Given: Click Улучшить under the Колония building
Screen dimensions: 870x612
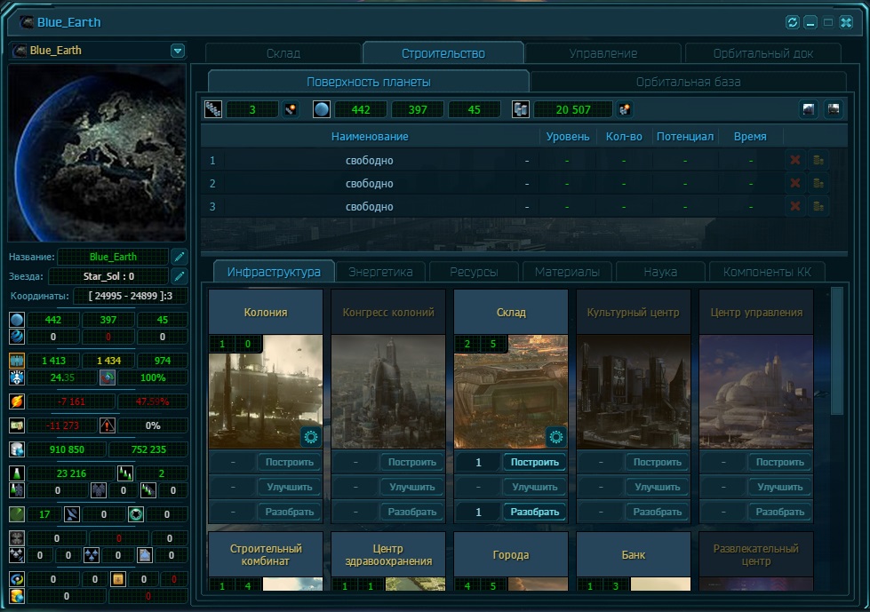Looking at the screenshot, I should pos(290,487).
